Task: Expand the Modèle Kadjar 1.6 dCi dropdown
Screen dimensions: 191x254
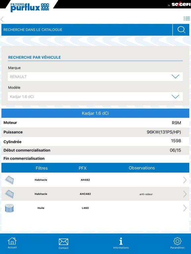Action: click(x=95, y=97)
